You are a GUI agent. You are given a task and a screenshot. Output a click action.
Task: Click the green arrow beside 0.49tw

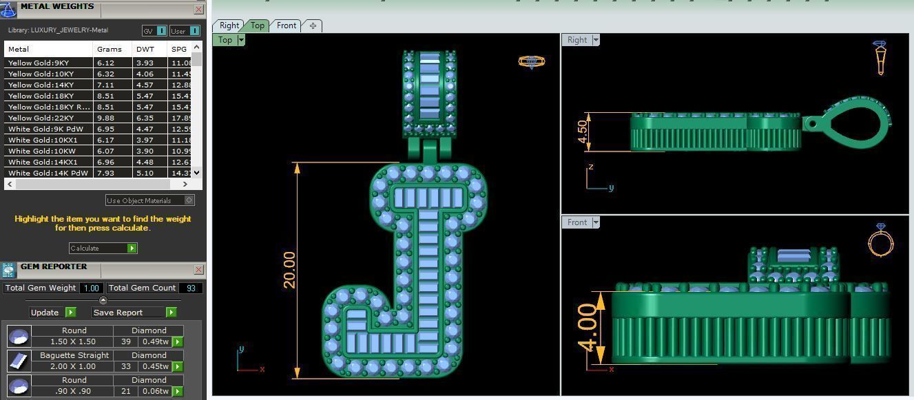point(178,341)
